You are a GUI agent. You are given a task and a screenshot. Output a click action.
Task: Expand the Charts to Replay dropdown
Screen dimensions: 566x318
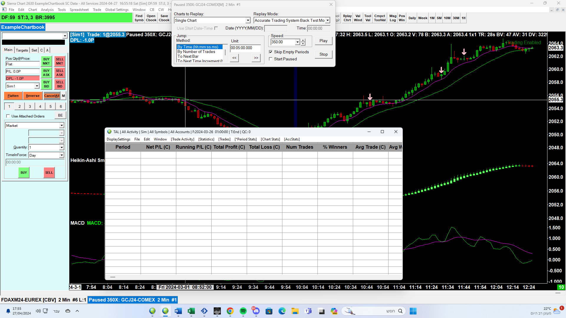click(248, 20)
